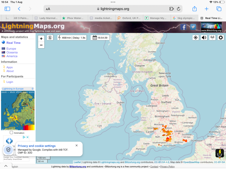226x169 pixels.
Task: Tap the Safari address bar
Action: (113, 9)
